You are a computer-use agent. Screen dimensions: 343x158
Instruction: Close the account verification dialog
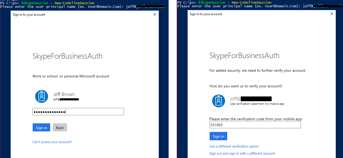[x=332, y=14]
